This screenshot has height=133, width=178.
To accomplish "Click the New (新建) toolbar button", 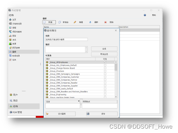I will click(x=49, y=22).
